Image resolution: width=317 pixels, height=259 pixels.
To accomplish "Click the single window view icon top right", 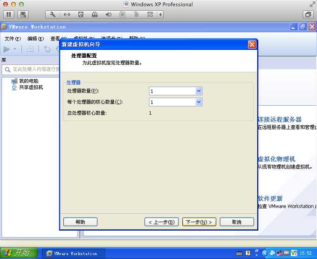I will point(308,14).
